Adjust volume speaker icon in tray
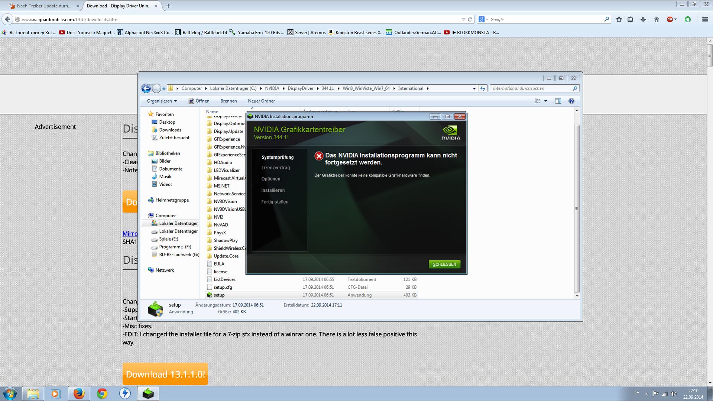Image resolution: width=713 pixels, height=402 pixels. pyautogui.click(x=673, y=394)
